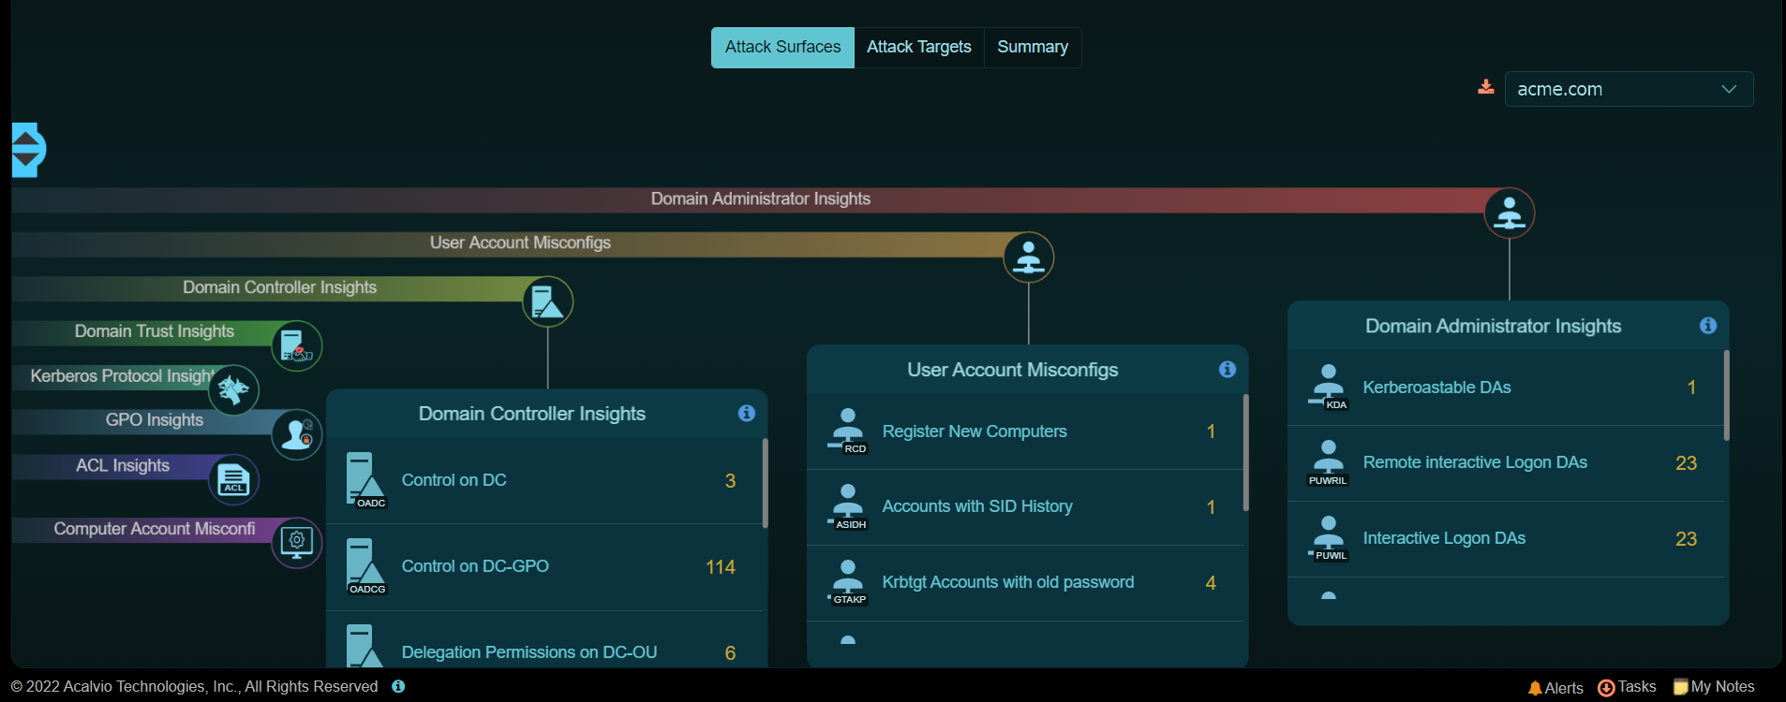1786x702 pixels.
Task: Click the Kerberos Protocol Insights wolf icon
Action: click(233, 389)
